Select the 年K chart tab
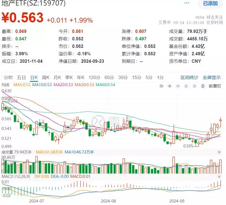 click(x=81, y=77)
